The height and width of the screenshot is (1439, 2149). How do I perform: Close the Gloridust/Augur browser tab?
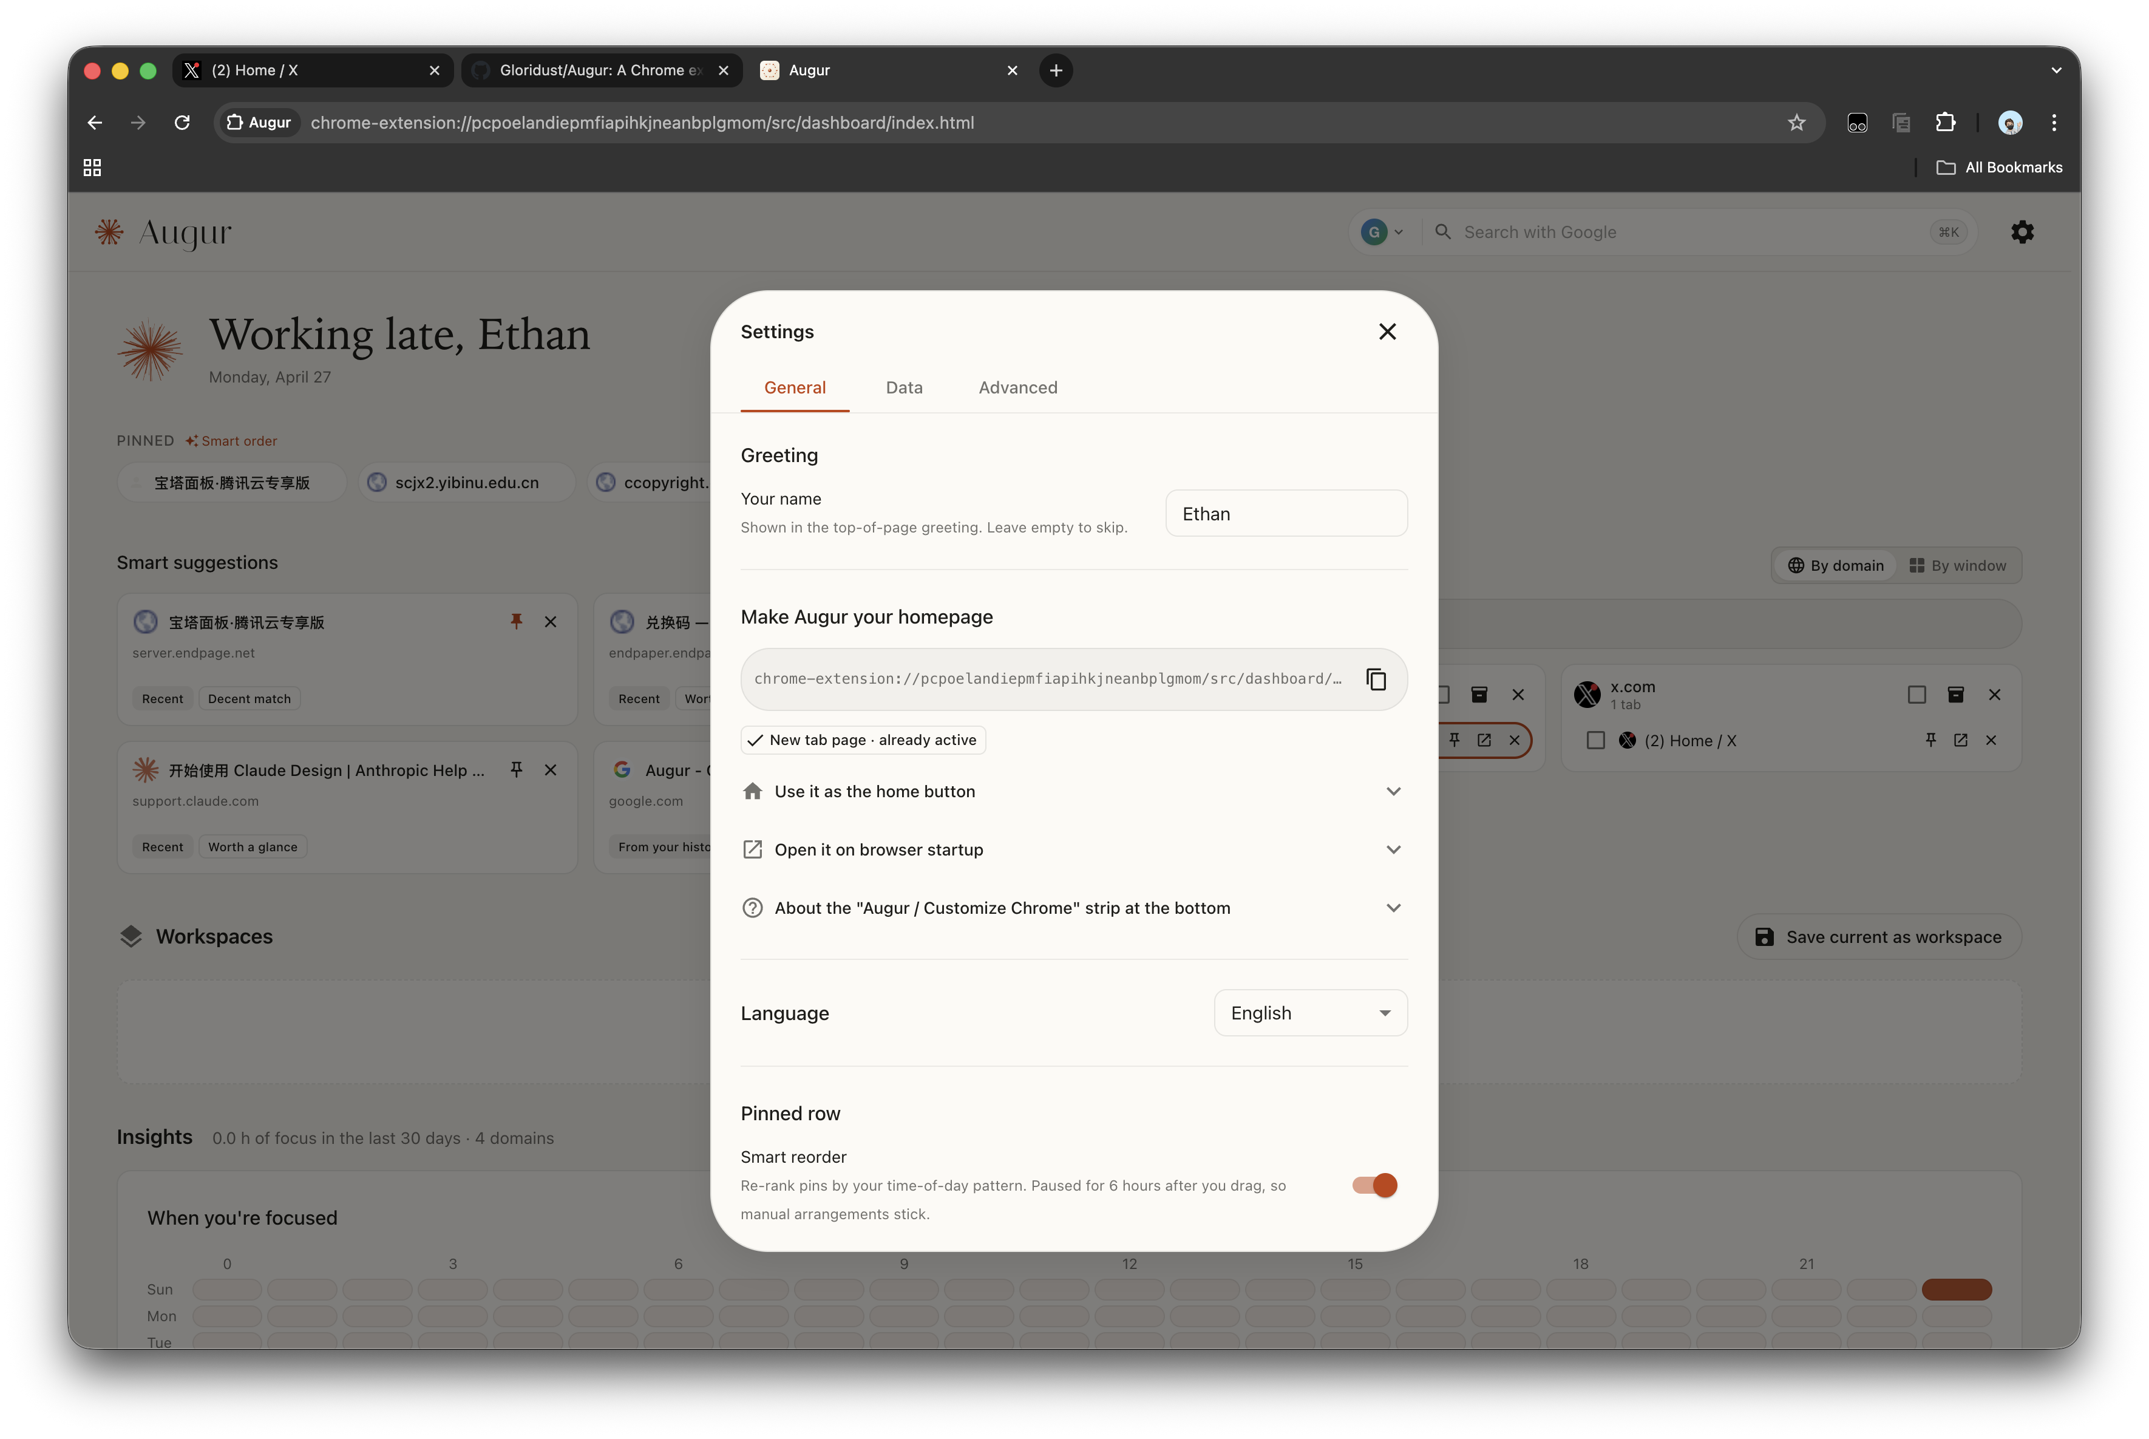coord(723,70)
